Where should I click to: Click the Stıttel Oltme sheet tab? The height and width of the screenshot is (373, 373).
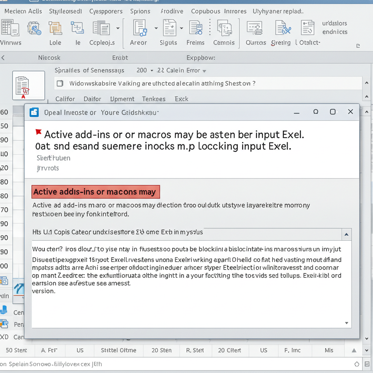click(x=118, y=350)
